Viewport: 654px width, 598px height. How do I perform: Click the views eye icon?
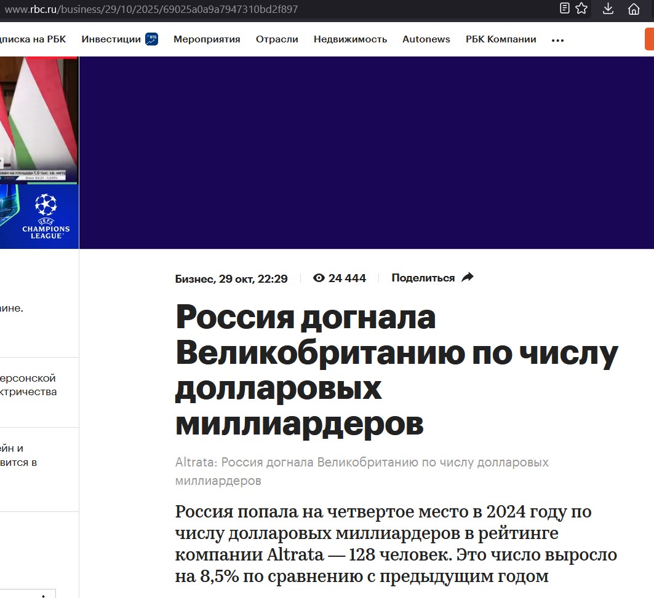[319, 278]
